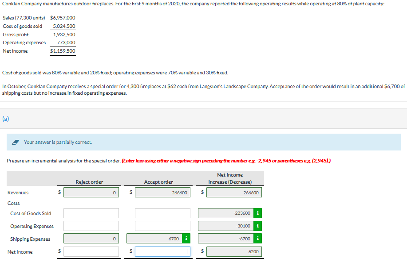Click Operating Expenses Accept order field
407x266 pixels.
tap(162, 226)
